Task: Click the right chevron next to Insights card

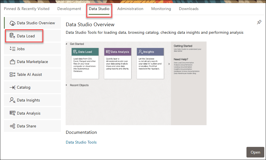Action: [x=169, y=64]
